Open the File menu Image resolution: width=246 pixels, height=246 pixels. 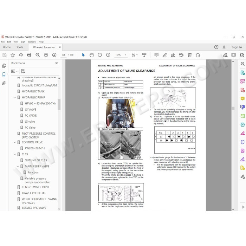(x=3, y=42)
